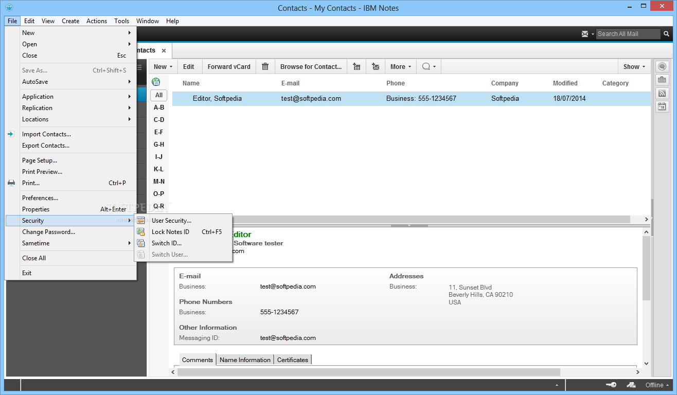
Task: Open the More actions dropdown
Action: click(401, 66)
